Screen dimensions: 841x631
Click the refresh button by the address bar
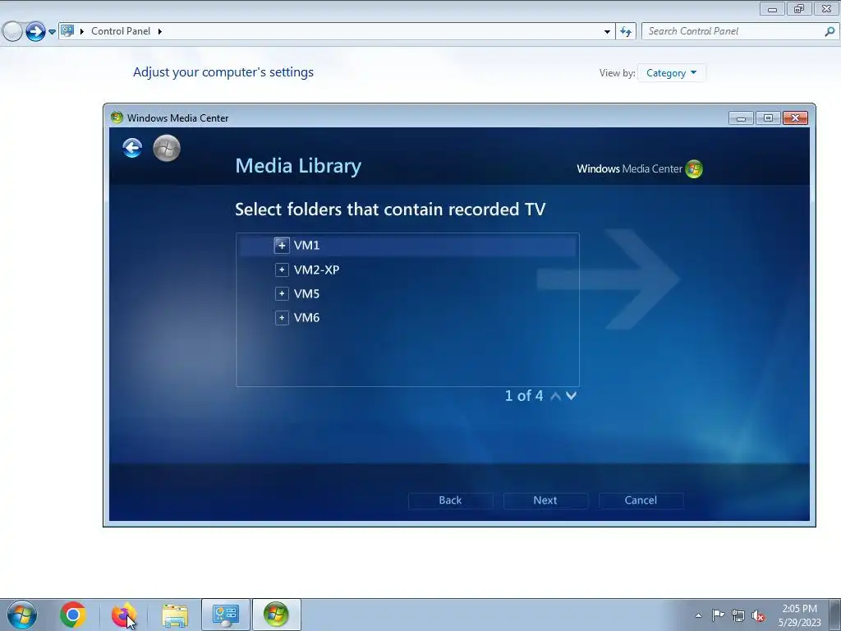(626, 31)
